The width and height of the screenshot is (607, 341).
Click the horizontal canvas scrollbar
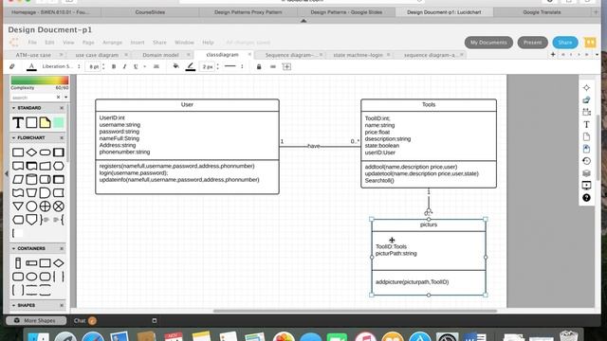355,311
